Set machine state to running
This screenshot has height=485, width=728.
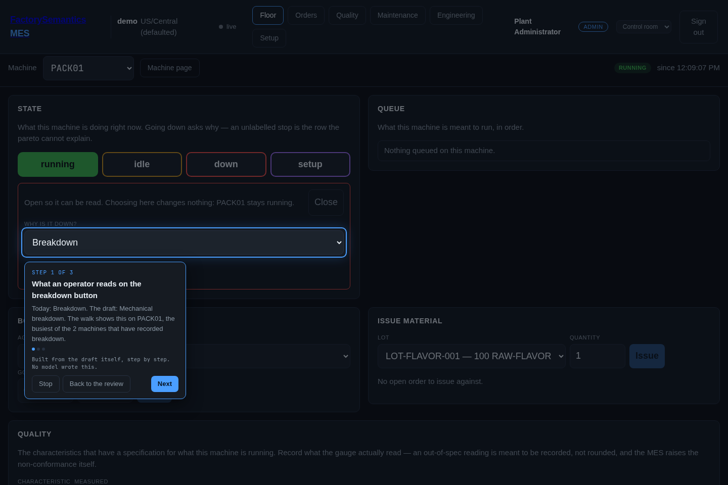point(58,165)
